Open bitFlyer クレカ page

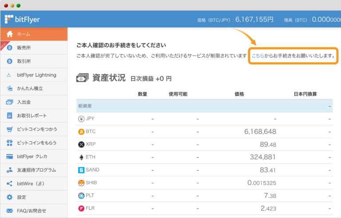pyautogui.click(x=34, y=156)
